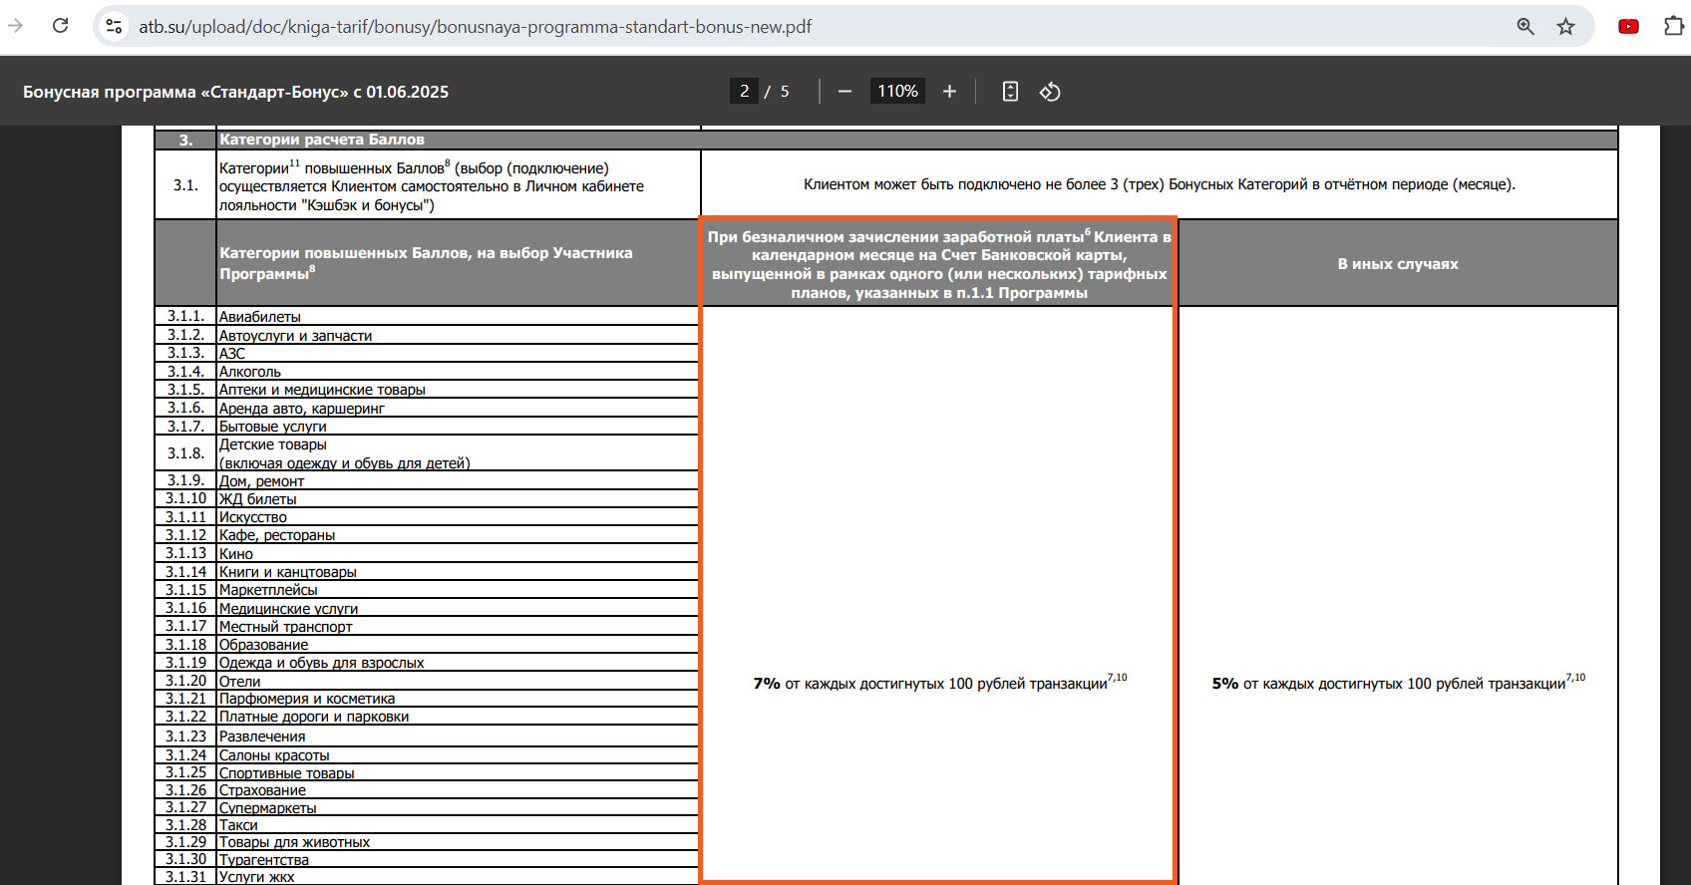
Task: Open the extensions puzzle icon
Action: 1674,26
